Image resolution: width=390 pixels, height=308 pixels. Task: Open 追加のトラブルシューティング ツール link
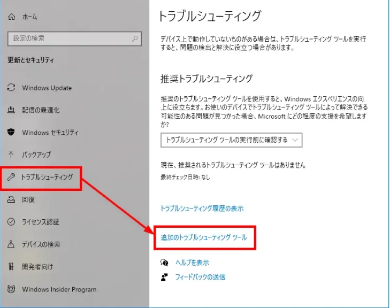coord(204,237)
